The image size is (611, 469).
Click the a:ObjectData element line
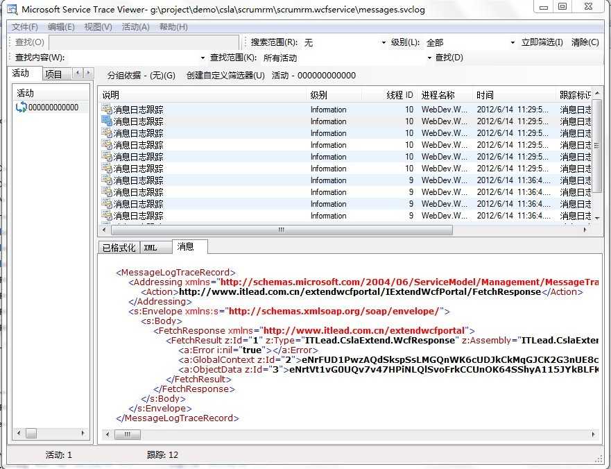[388, 369]
